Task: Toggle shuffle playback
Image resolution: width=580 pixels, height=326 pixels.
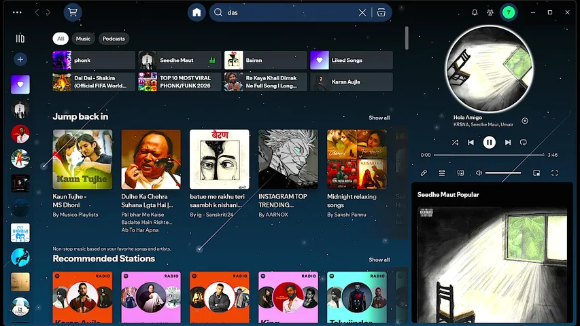Action: 455,143
